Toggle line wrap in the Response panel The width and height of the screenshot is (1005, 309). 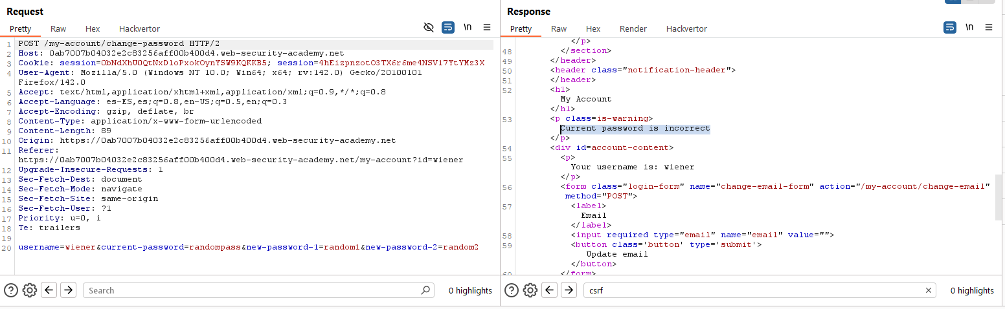(x=949, y=27)
